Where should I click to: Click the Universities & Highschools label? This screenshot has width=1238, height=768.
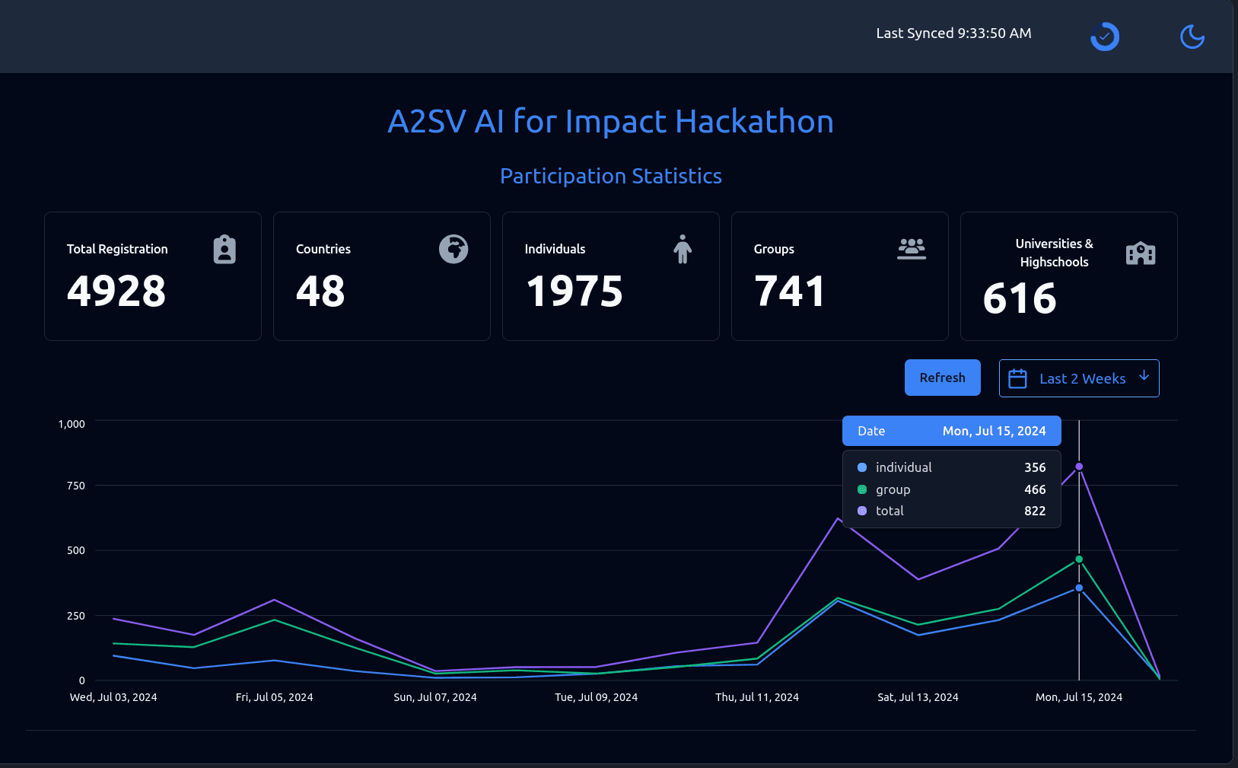(1055, 253)
